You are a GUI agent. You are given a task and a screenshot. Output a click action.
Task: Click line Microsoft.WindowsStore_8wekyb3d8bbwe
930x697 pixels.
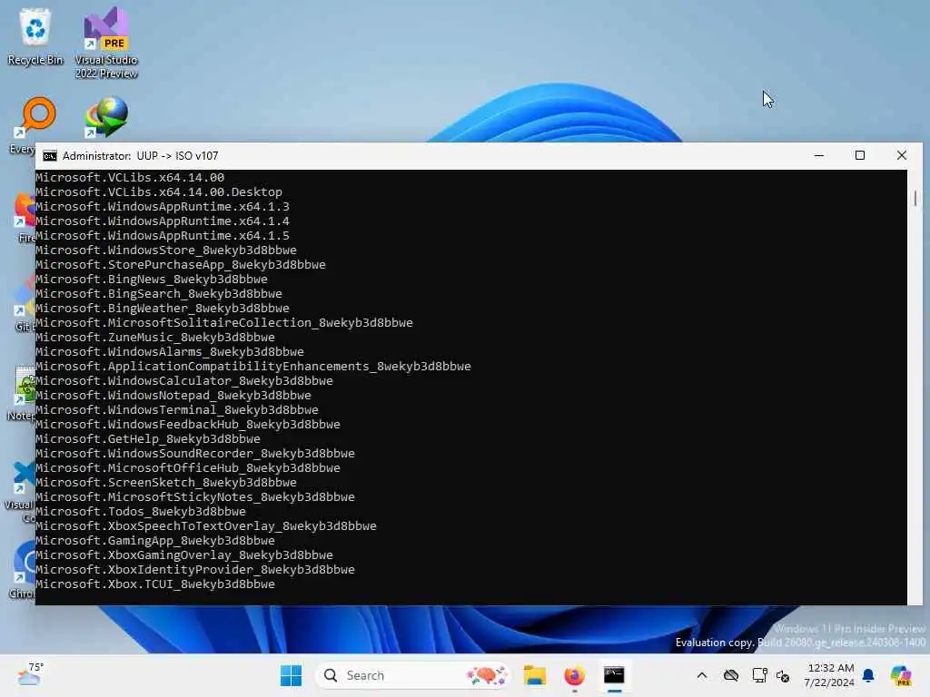[x=166, y=250]
